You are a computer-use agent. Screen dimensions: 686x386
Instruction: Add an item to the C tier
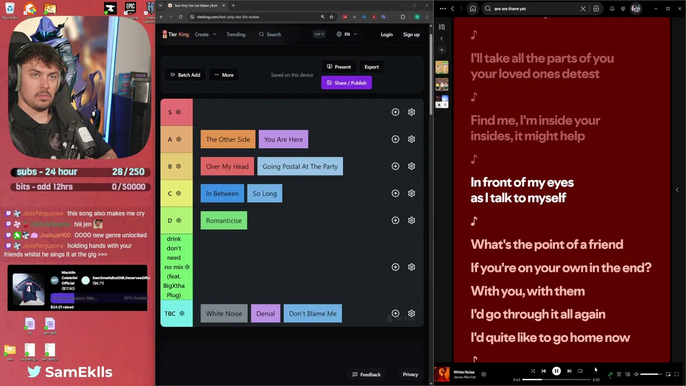click(396, 194)
